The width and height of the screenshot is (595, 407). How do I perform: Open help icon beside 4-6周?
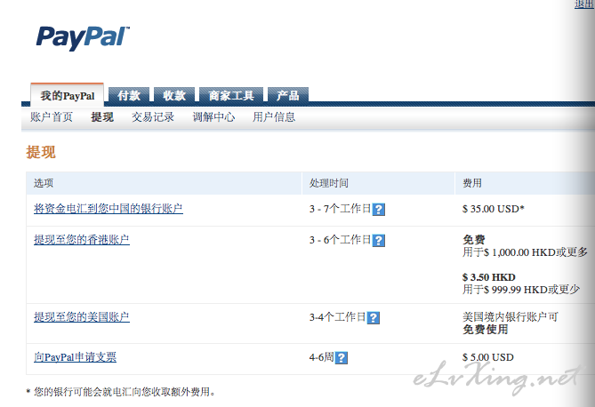click(x=342, y=358)
